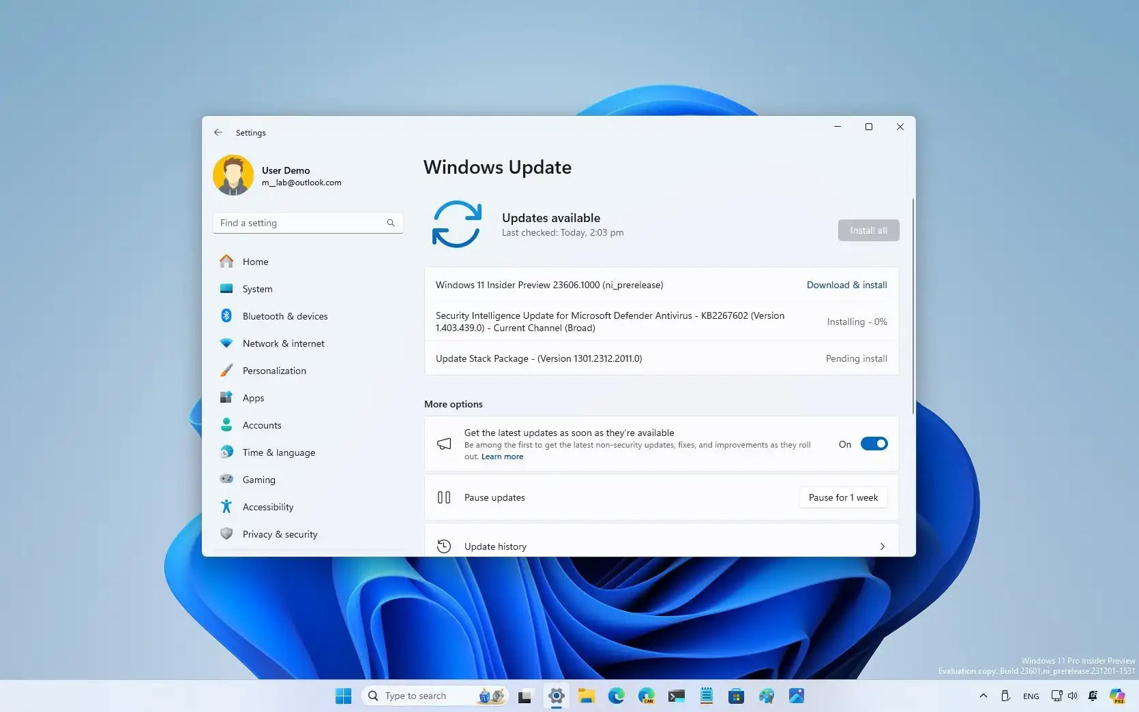This screenshot has height=712, width=1139.
Task: Select the Network & internet globe icon
Action: point(227,343)
